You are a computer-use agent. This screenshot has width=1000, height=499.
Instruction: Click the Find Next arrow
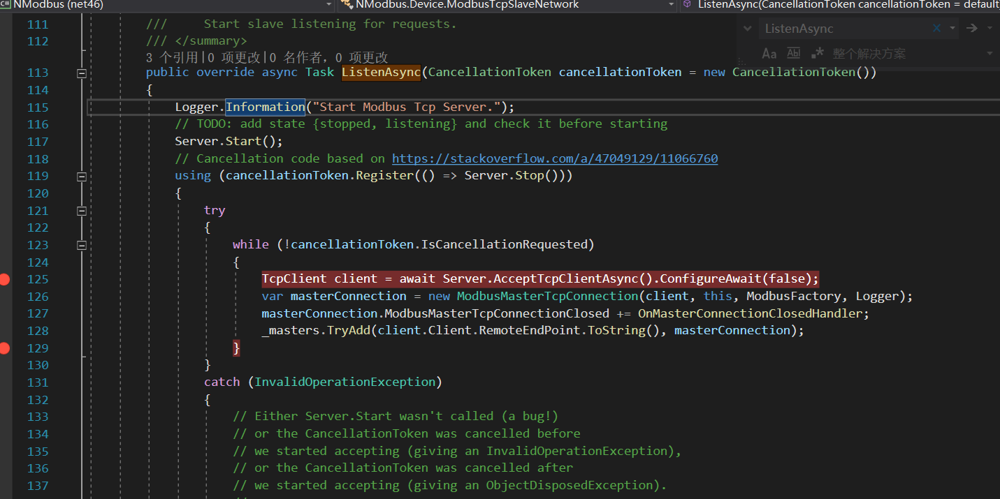point(971,29)
